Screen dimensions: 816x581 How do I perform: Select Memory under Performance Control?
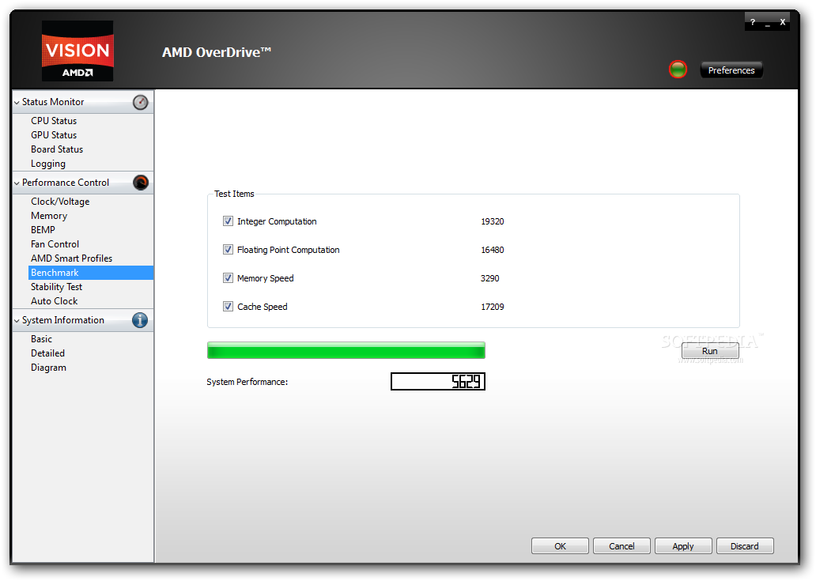(49, 216)
